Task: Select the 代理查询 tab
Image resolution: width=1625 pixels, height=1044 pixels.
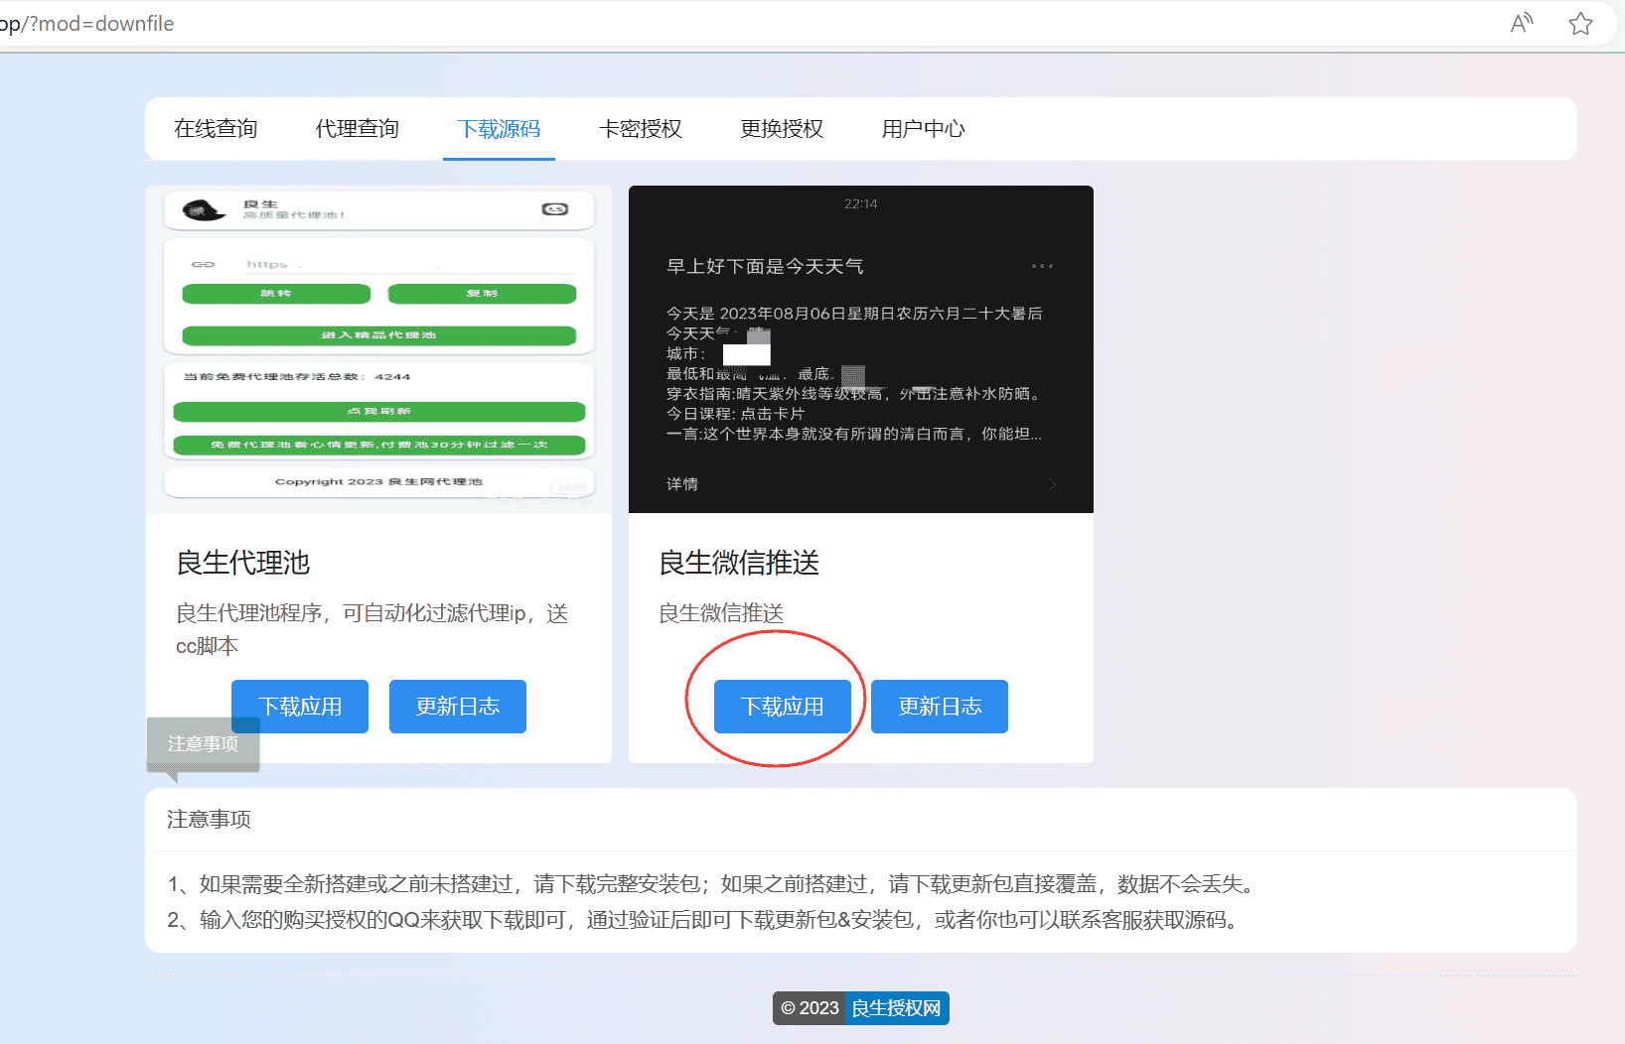Action: pos(357,128)
